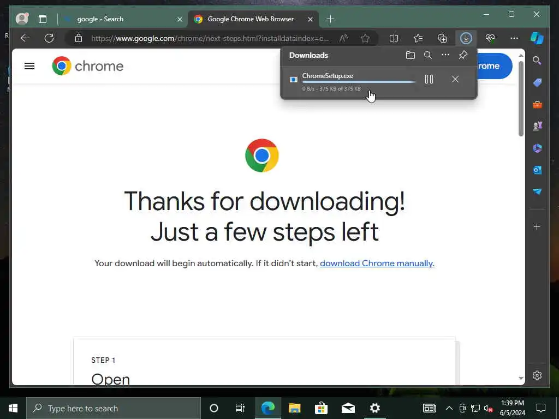Screen dimensions: 559x419
Task: Click scrollbar down arrow
Action: (x=521, y=379)
